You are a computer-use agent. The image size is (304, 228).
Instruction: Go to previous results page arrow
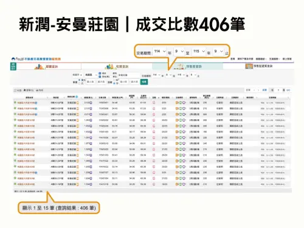point(254,90)
